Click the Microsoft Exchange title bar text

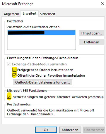(18, 4)
